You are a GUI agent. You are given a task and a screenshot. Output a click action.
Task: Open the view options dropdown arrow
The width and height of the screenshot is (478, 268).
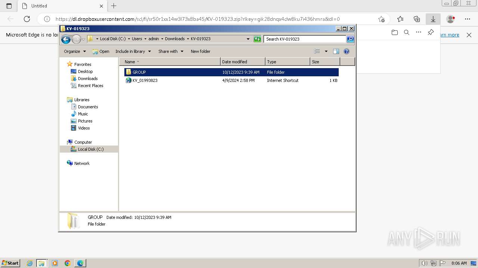click(x=326, y=51)
